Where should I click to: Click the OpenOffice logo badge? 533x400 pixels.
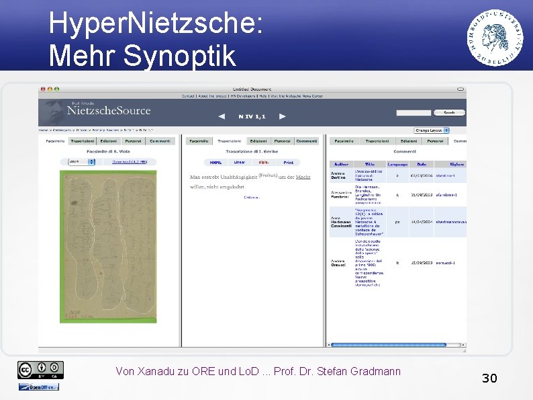pyautogui.click(x=39, y=387)
